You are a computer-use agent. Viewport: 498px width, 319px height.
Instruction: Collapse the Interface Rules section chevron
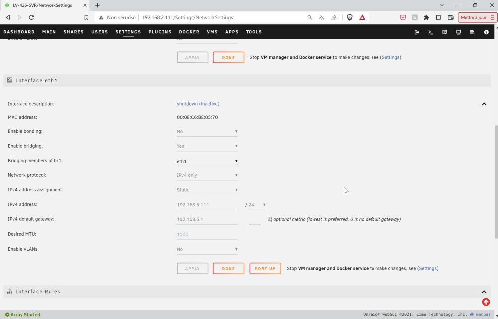click(x=484, y=292)
